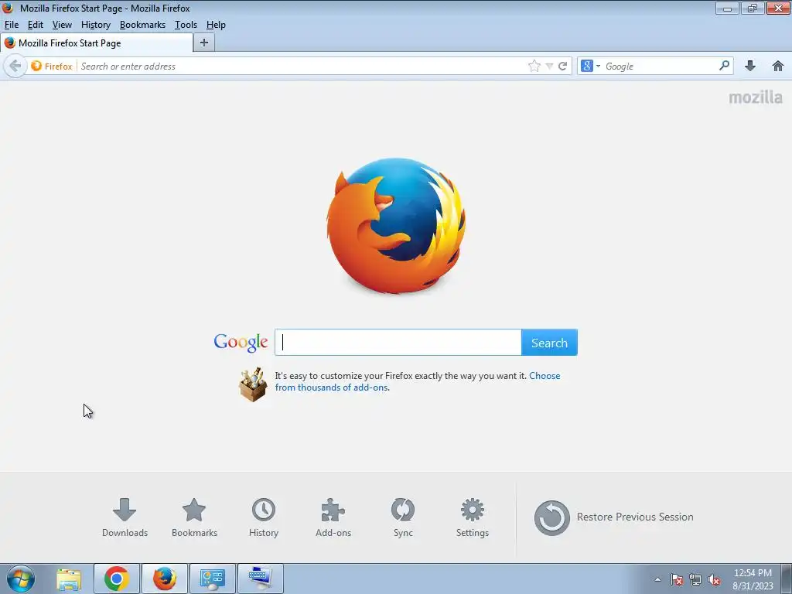The image size is (792, 594).
Task: Click the back navigation arrow button
Action: point(15,67)
